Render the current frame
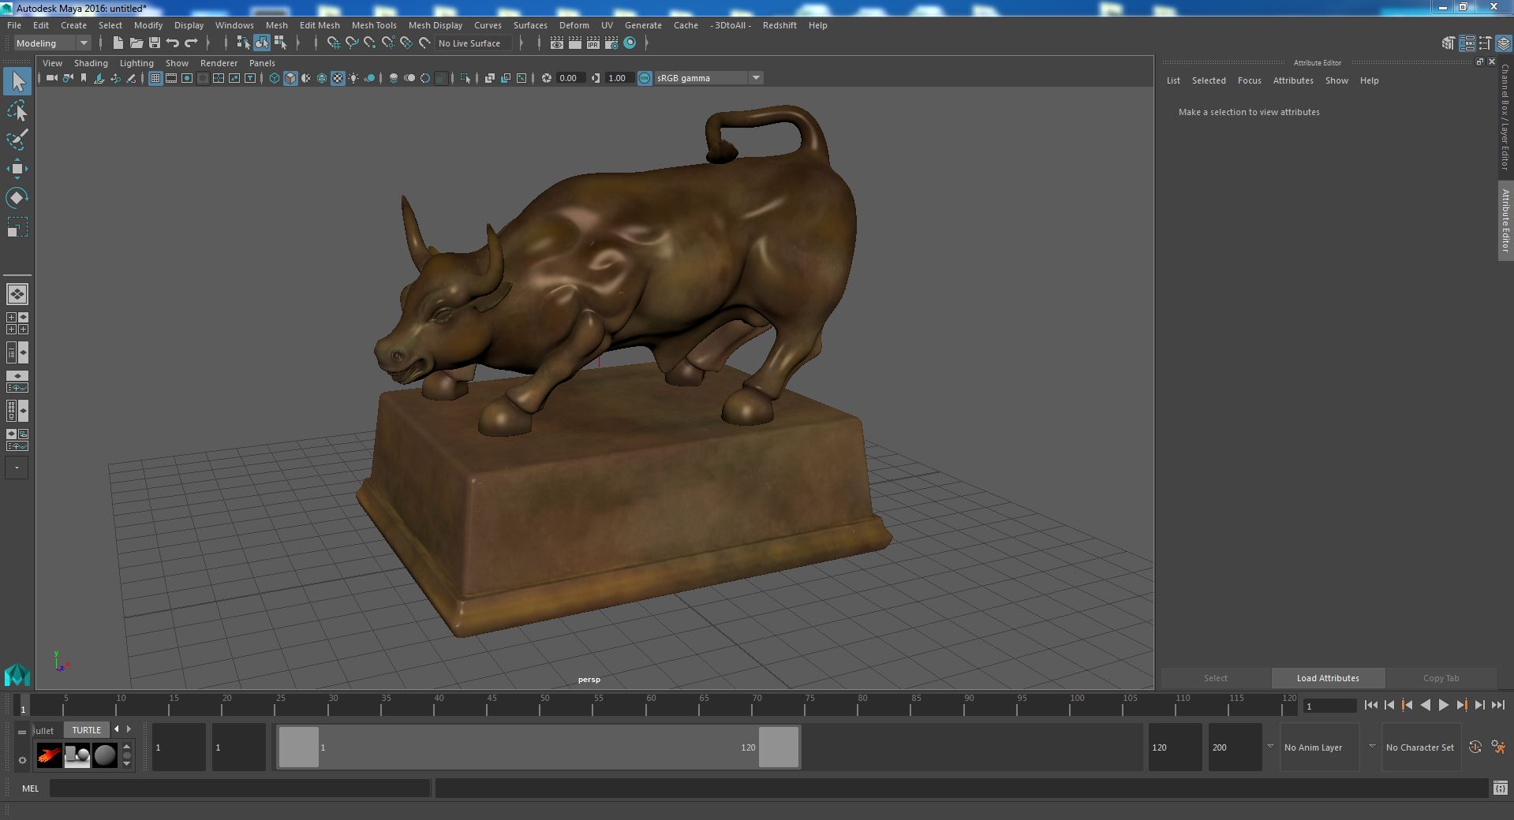 tap(575, 43)
